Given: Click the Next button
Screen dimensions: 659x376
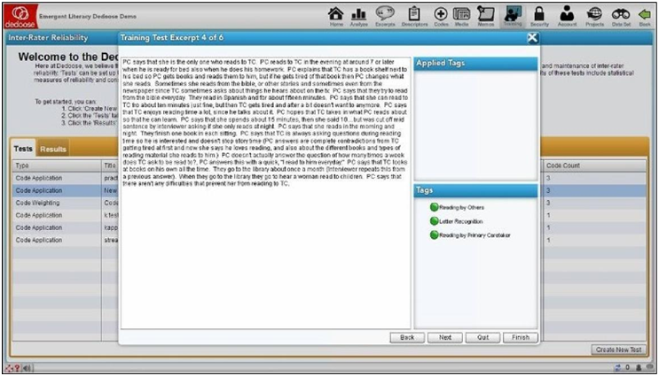Looking at the screenshot, I should pos(445,337).
